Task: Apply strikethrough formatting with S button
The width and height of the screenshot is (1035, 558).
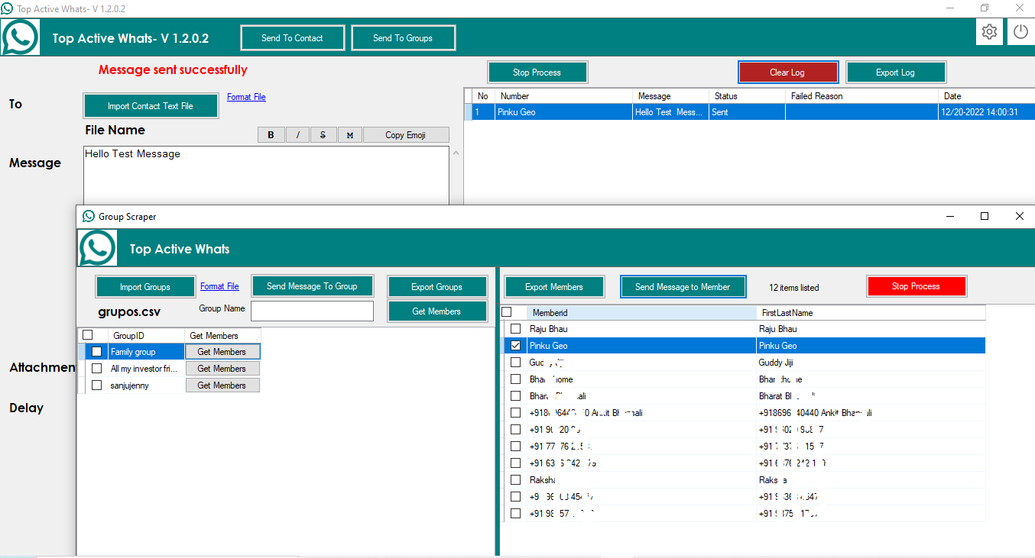Action: click(x=323, y=135)
